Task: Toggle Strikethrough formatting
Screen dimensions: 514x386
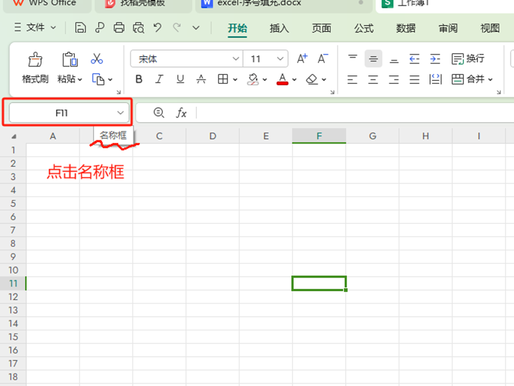Action: tap(201, 79)
